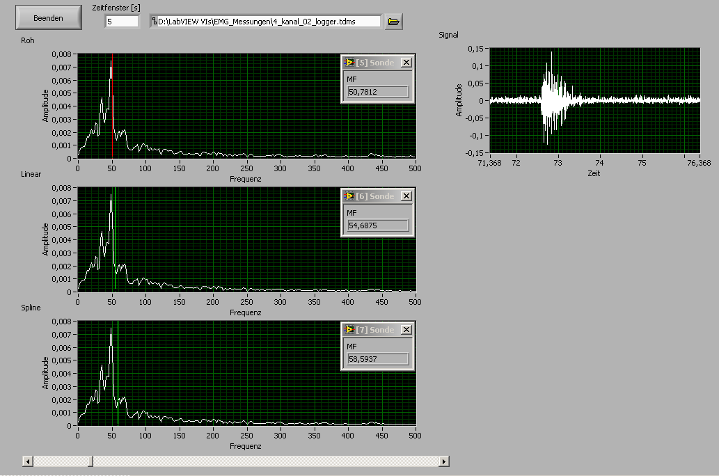This screenshot has height=476, width=719.
Task: Select MF value 50,7812 in probe 5
Action: pyautogui.click(x=378, y=92)
